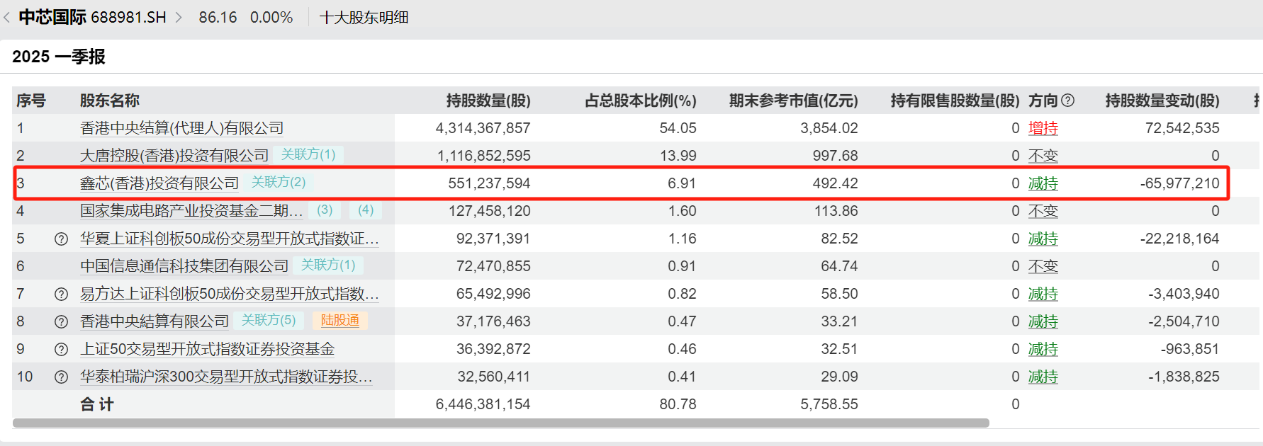Click the forward chevron after 688981.SH
The height and width of the screenshot is (446, 1263).
click(x=179, y=18)
